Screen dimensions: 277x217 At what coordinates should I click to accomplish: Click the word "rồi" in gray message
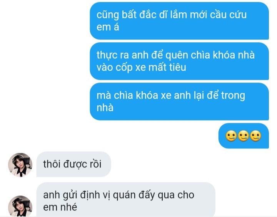(x=95, y=164)
